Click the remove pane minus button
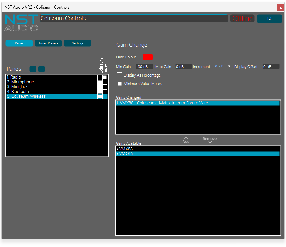286x247 pixels. (x=41, y=69)
